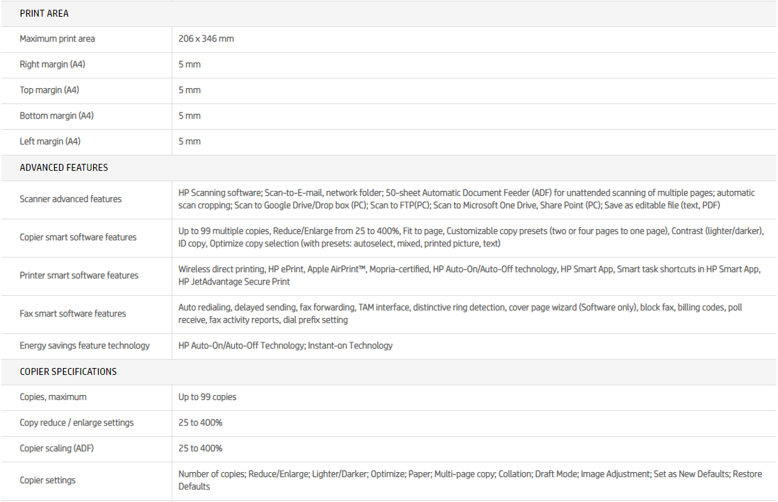Click the 206 x 346 mm value
The height and width of the screenshot is (502, 778).
pyautogui.click(x=206, y=39)
